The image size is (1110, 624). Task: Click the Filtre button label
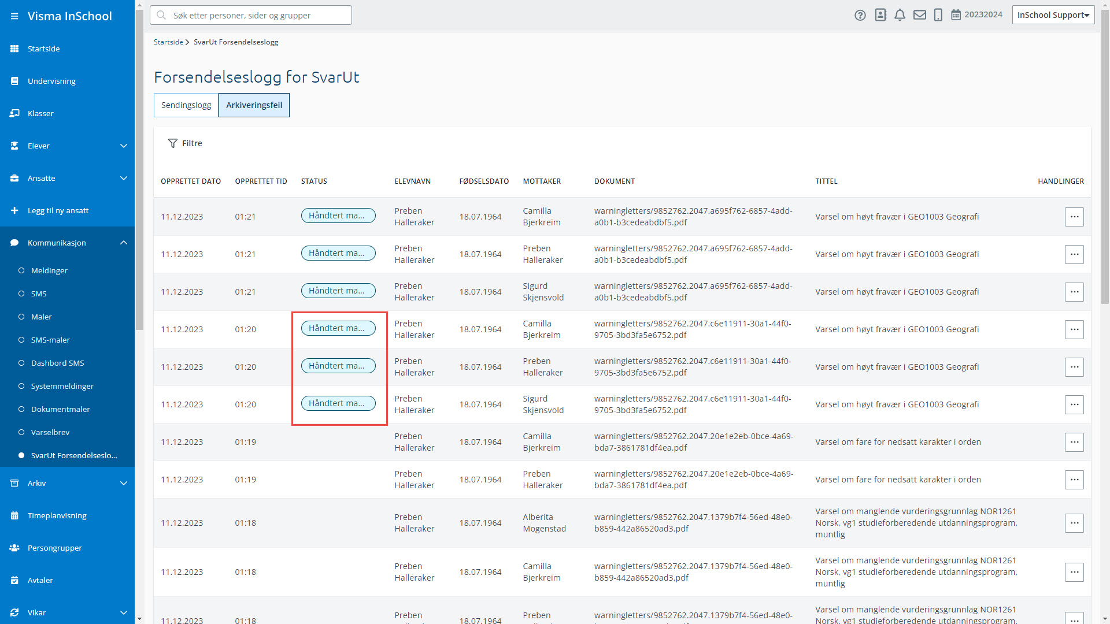click(192, 143)
